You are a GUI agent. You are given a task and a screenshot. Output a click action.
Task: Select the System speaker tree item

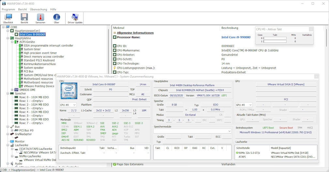pyautogui.click(x=34, y=68)
